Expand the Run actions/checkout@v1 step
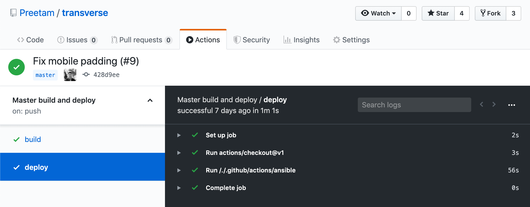The image size is (530, 207). point(179,153)
